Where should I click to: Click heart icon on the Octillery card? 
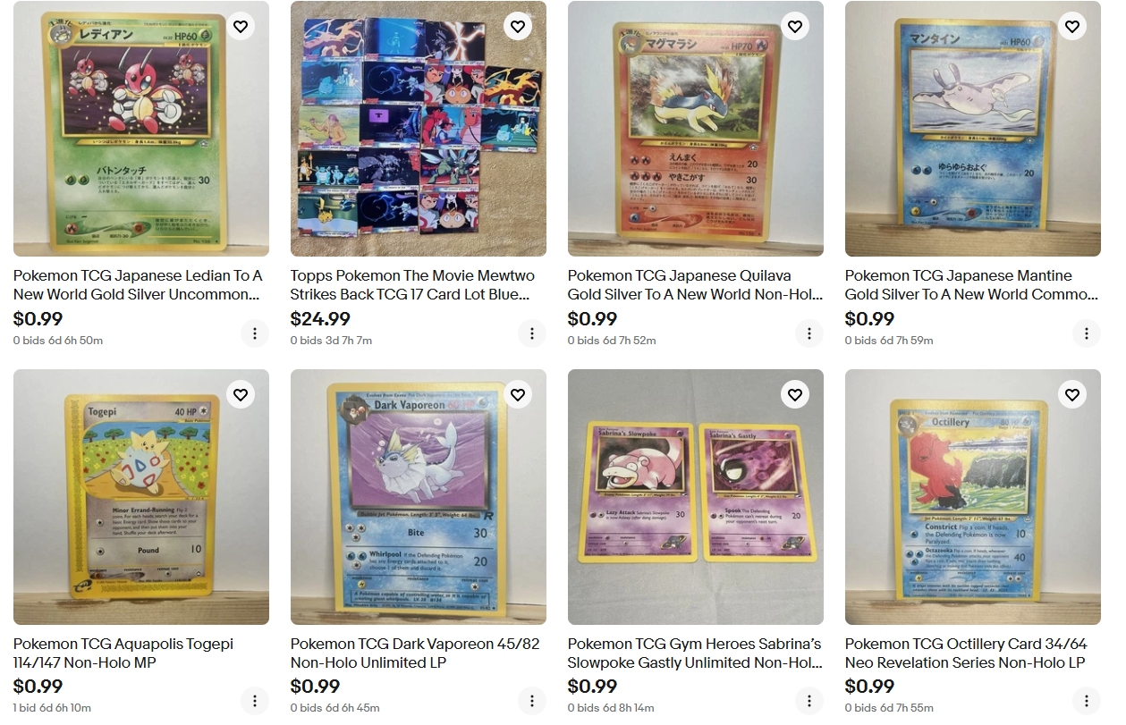click(x=1072, y=393)
